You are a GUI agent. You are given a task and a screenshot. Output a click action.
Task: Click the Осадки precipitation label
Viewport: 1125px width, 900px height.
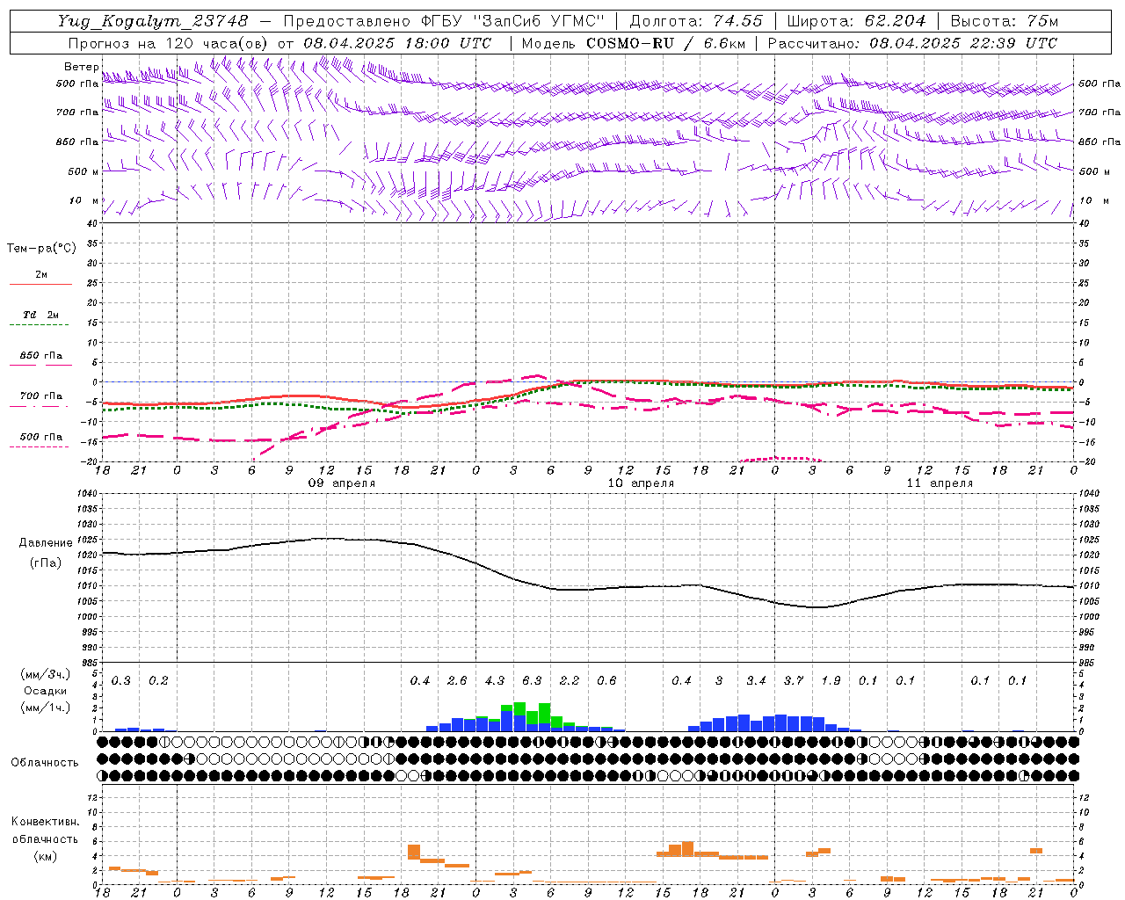[46, 691]
